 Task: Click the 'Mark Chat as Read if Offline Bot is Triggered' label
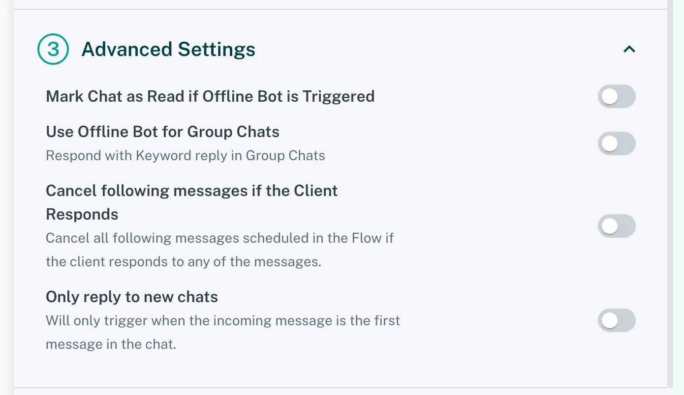pos(210,96)
